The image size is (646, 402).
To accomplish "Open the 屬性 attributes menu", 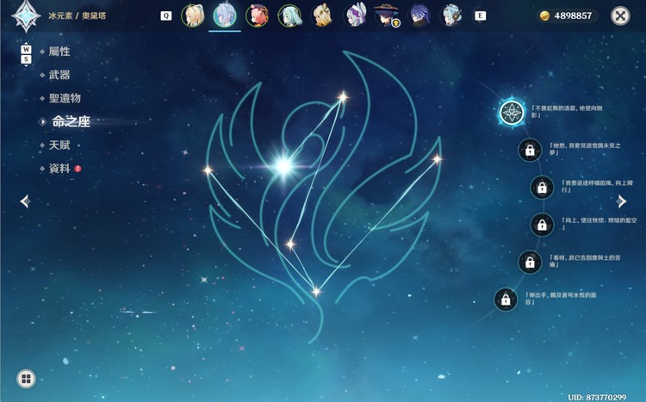I will pyautogui.click(x=59, y=52).
